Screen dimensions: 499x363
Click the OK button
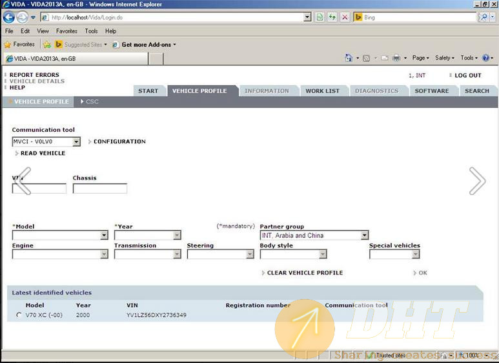[423, 273]
